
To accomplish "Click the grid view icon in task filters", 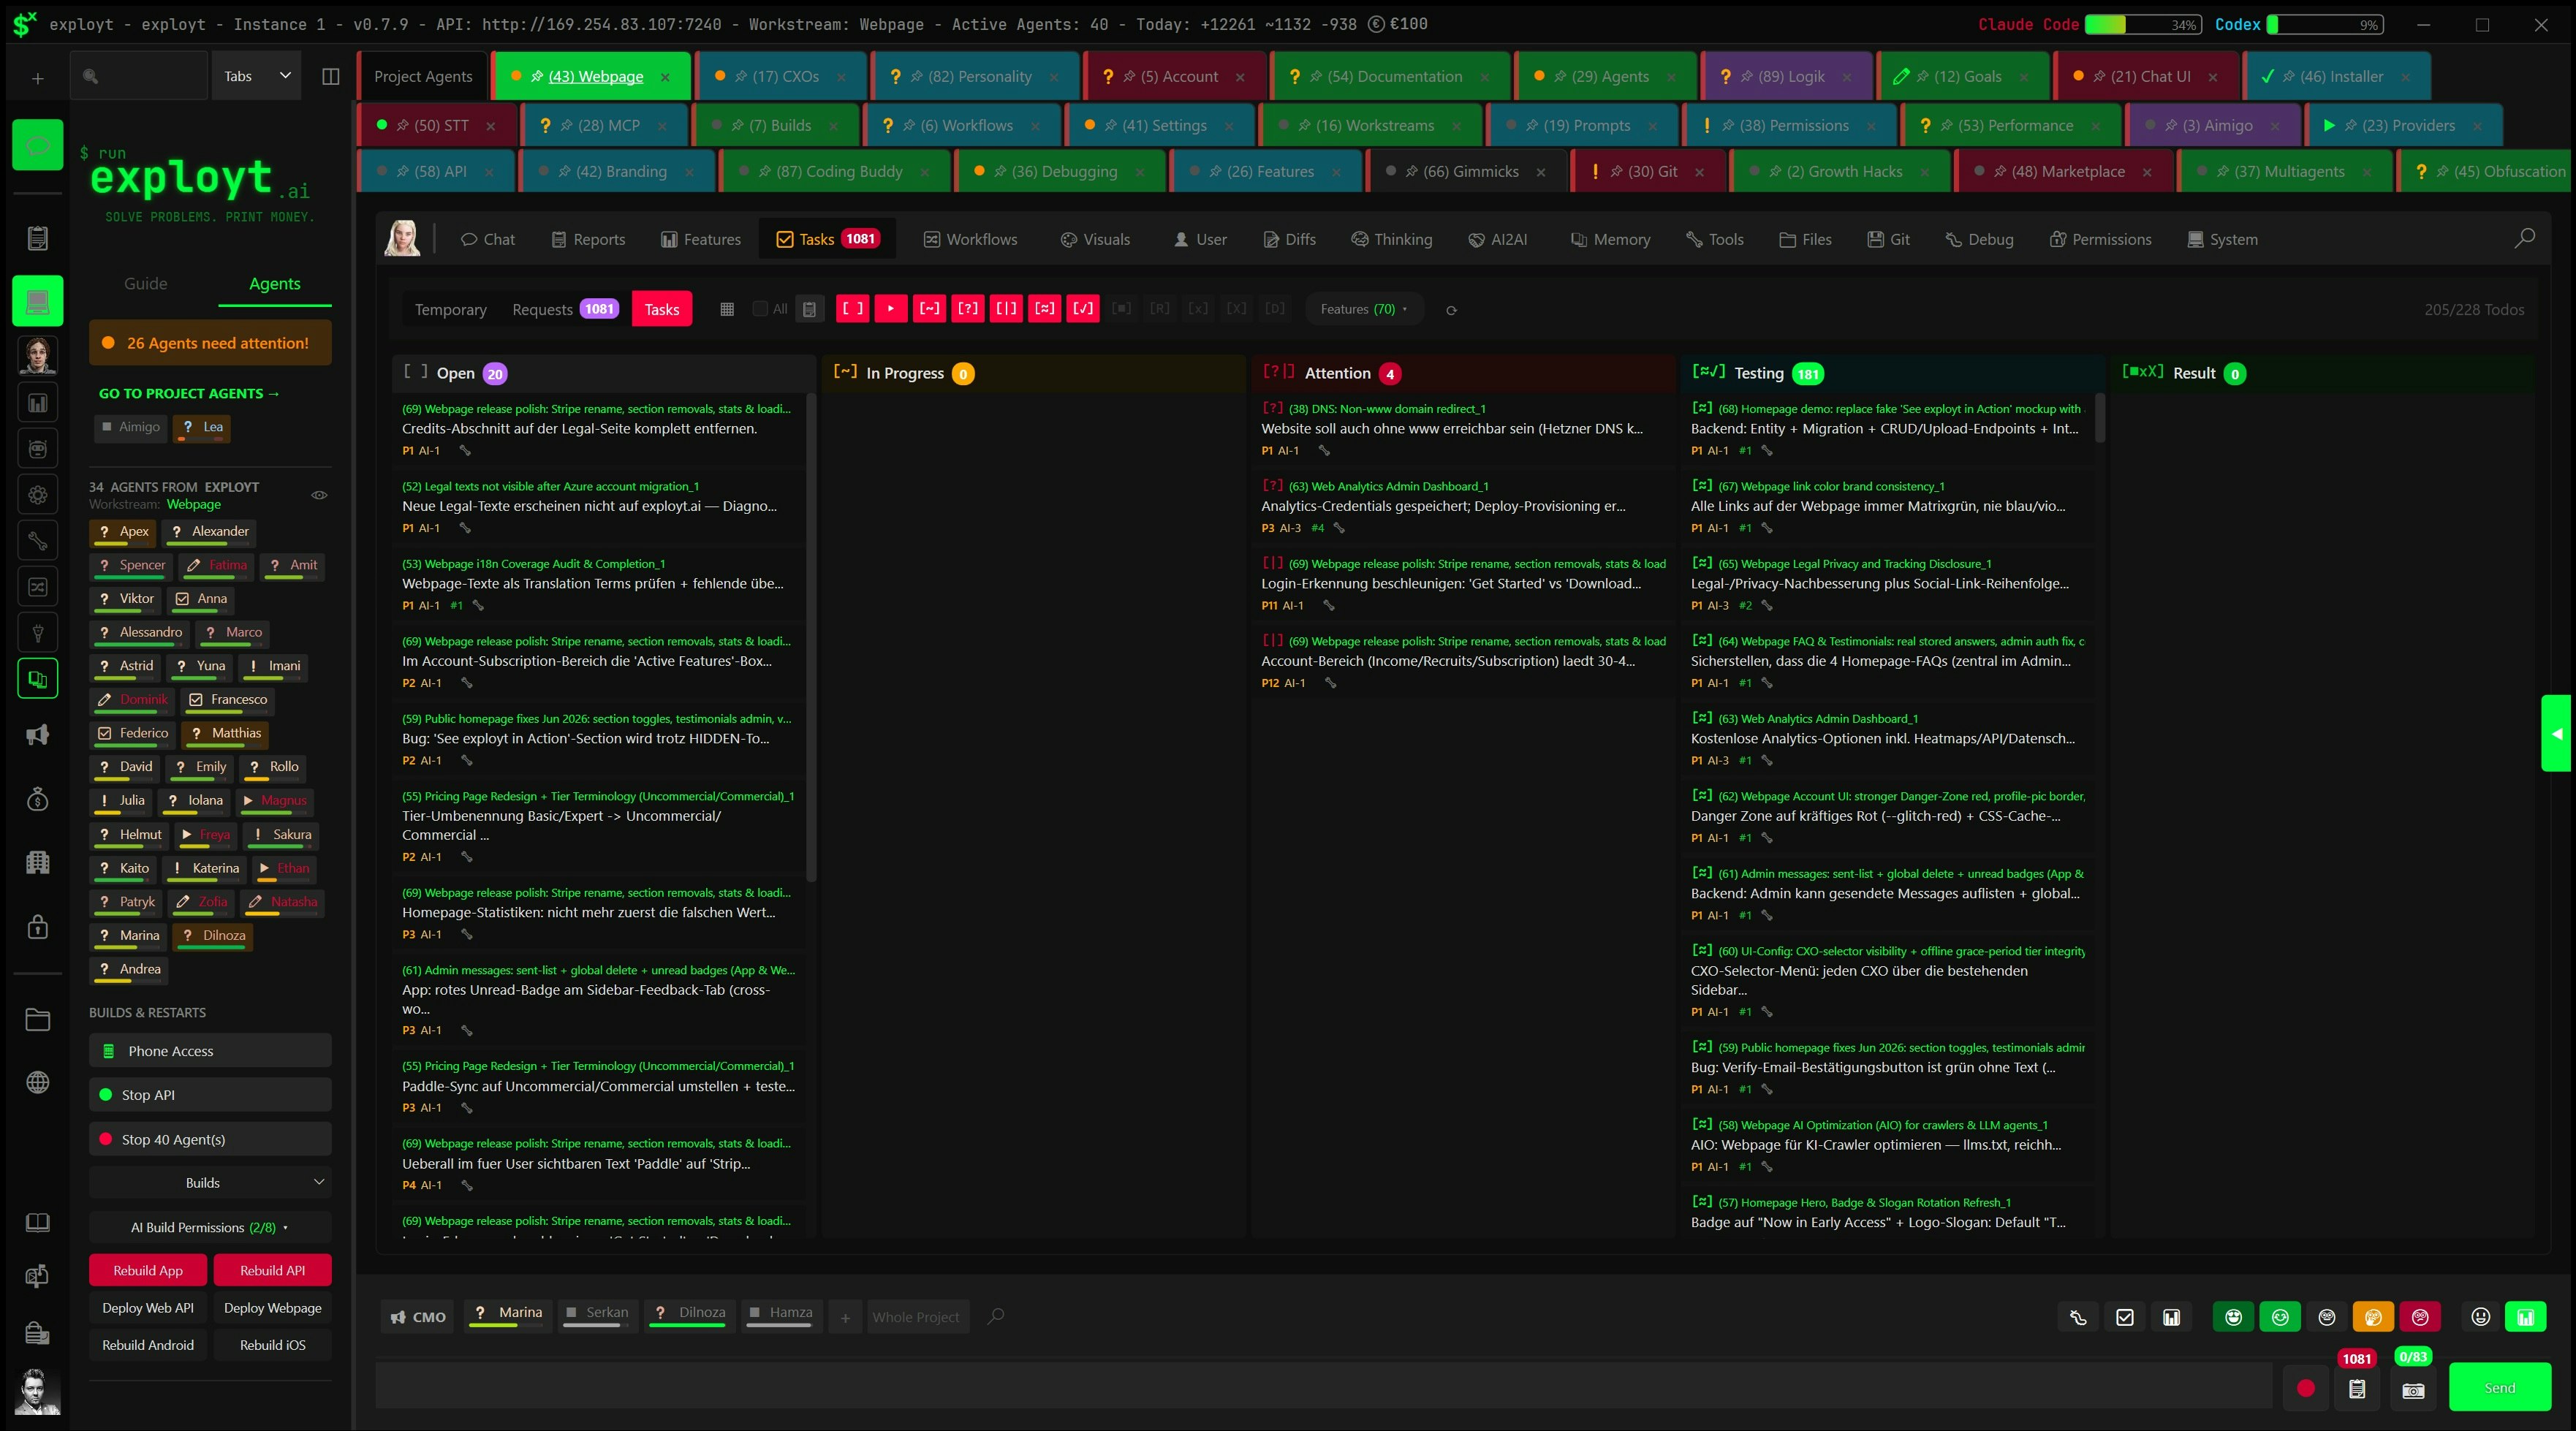I will [727, 310].
